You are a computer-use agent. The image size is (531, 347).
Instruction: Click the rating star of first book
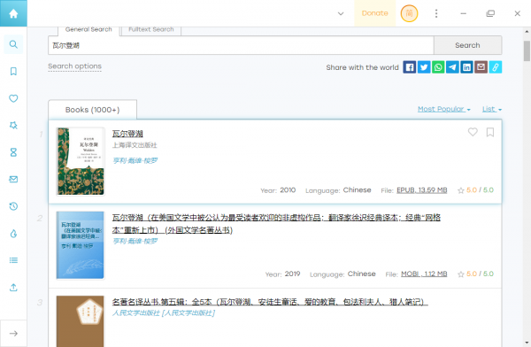point(460,190)
